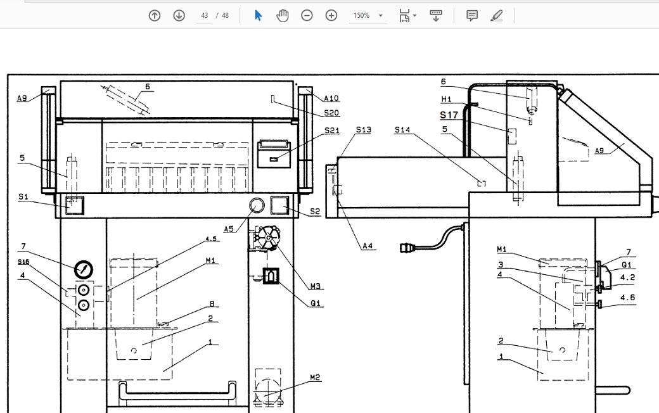Screen dimensions: 659x413
Task: Zoom out with the minus button
Action: (307, 16)
